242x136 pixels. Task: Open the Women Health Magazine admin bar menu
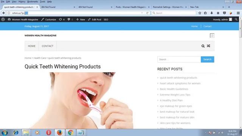[x=23, y=19]
